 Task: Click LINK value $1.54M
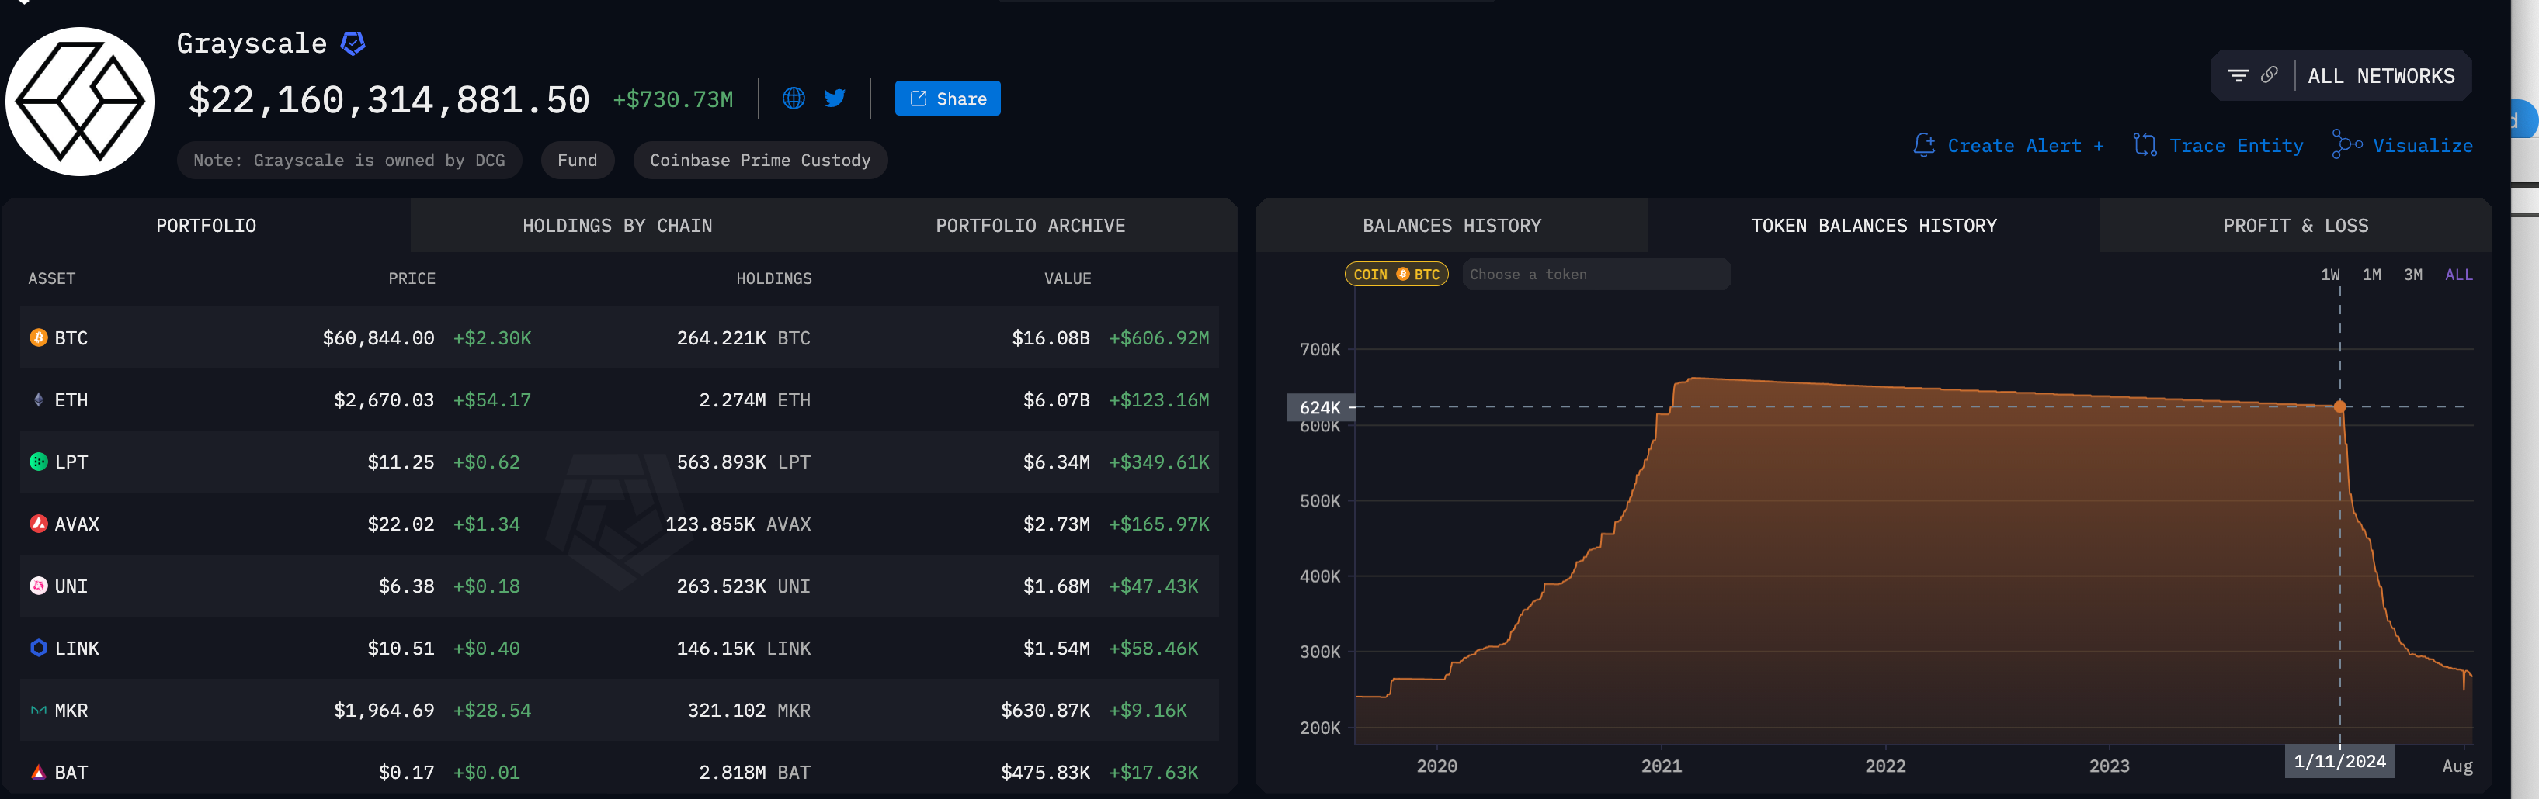(x=1057, y=649)
